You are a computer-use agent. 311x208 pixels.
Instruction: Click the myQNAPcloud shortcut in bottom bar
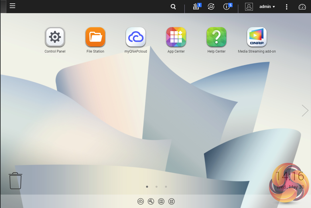[x=141, y=201]
